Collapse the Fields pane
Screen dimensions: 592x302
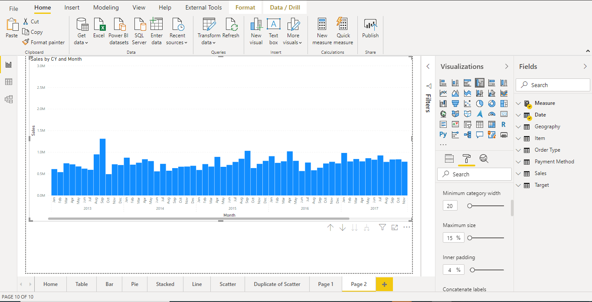coord(585,66)
